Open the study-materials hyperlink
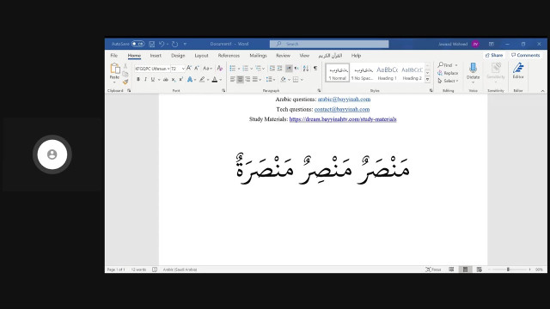The image size is (550, 309). coord(343,119)
